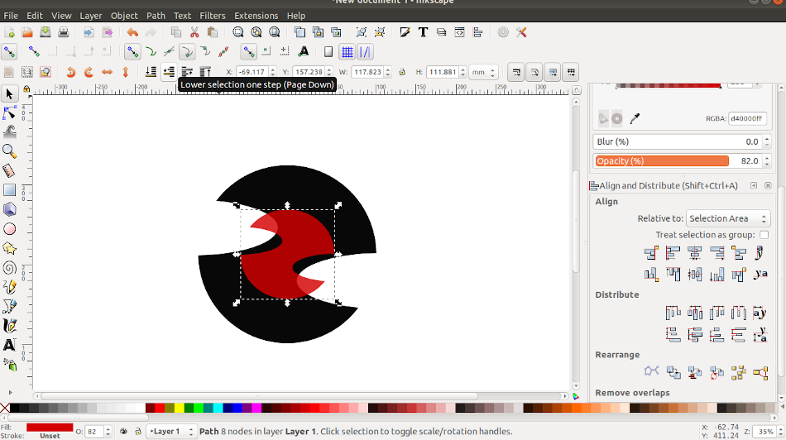This screenshot has width=786, height=440.
Task: Step the Blur percent value
Action: click(766, 141)
